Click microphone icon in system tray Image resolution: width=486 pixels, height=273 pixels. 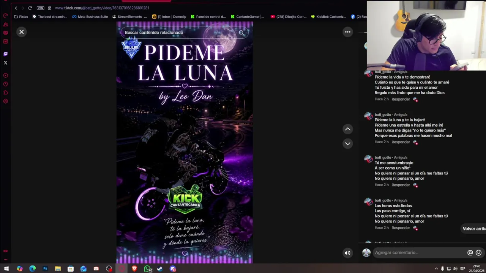442,269
